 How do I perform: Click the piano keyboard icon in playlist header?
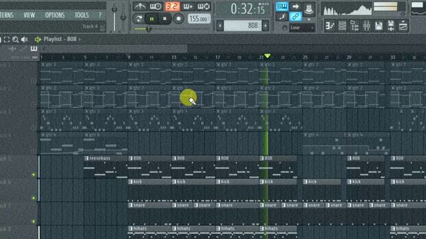coord(34,48)
